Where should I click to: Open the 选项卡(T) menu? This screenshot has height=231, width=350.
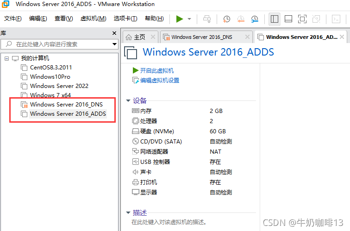(125, 19)
